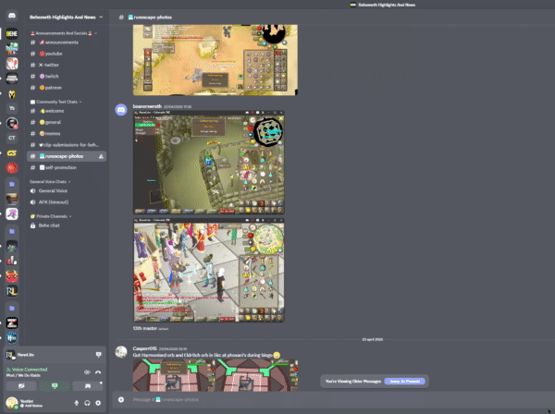Click own user avatar in bottom panel
This screenshot has height=414, width=555.
pyautogui.click(x=12, y=403)
